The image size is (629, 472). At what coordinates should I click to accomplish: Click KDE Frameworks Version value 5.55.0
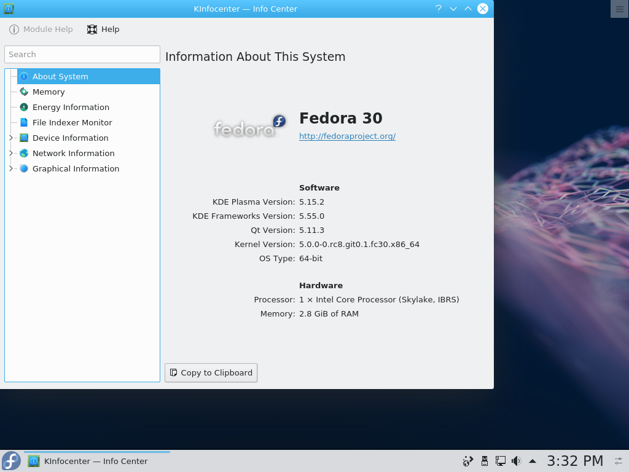(x=311, y=216)
